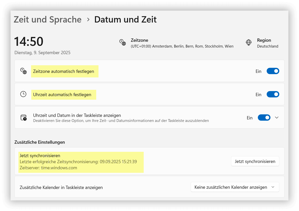Image resolution: width=299 pixels, height=211 pixels.
Task: Click UTC+01:00 Amsterdam, Berlin time zone text
Action: point(182,46)
